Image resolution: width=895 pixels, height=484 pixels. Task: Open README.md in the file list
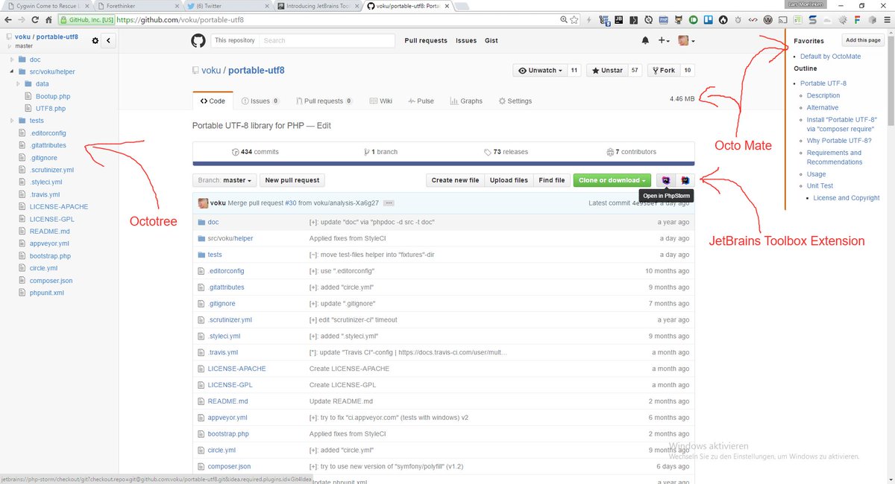[227, 401]
